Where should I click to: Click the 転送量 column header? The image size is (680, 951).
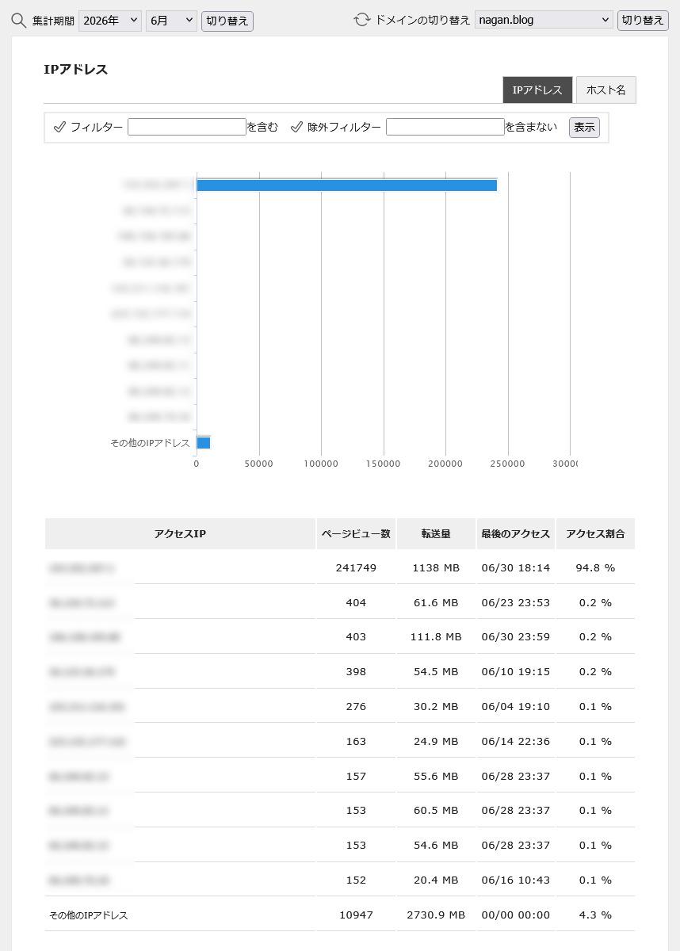(x=436, y=533)
